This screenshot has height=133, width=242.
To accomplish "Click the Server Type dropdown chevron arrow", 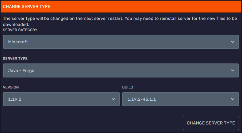I will pyautogui.click(x=233, y=70).
